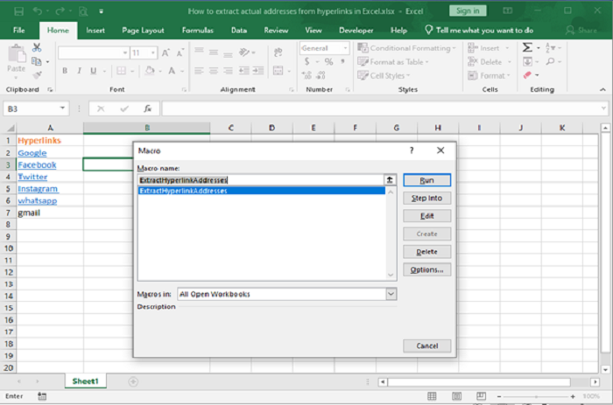
Task: Click the Font Color A icon
Action: [x=172, y=71]
